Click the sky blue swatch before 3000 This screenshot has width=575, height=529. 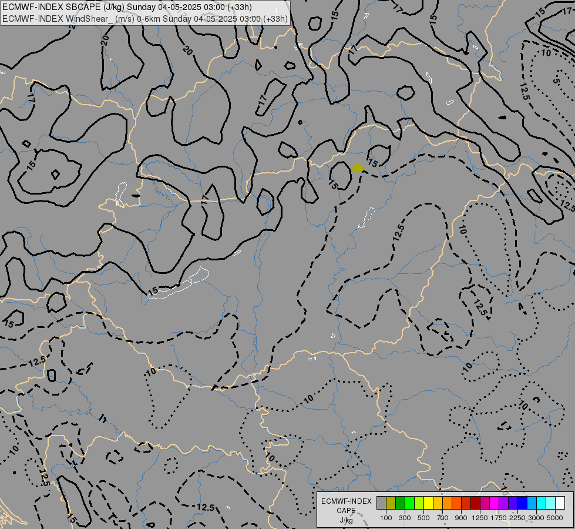click(532, 503)
